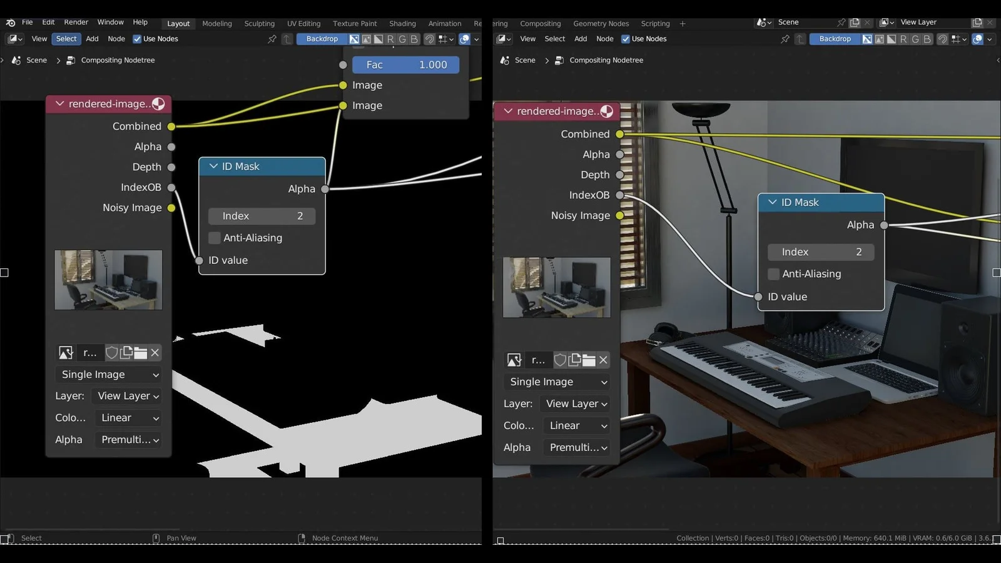Click the image thumbnail in right rendered-image node
Viewport: 1001px width, 563px height.
coord(556,287)
